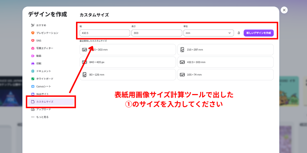
Task: Click the 印刷 printer icon
Action: tap(33, 63)
